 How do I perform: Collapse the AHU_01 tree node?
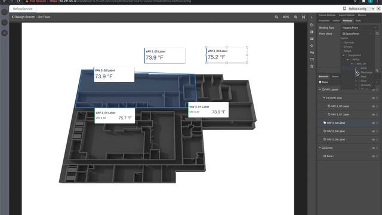pos(352,64)
